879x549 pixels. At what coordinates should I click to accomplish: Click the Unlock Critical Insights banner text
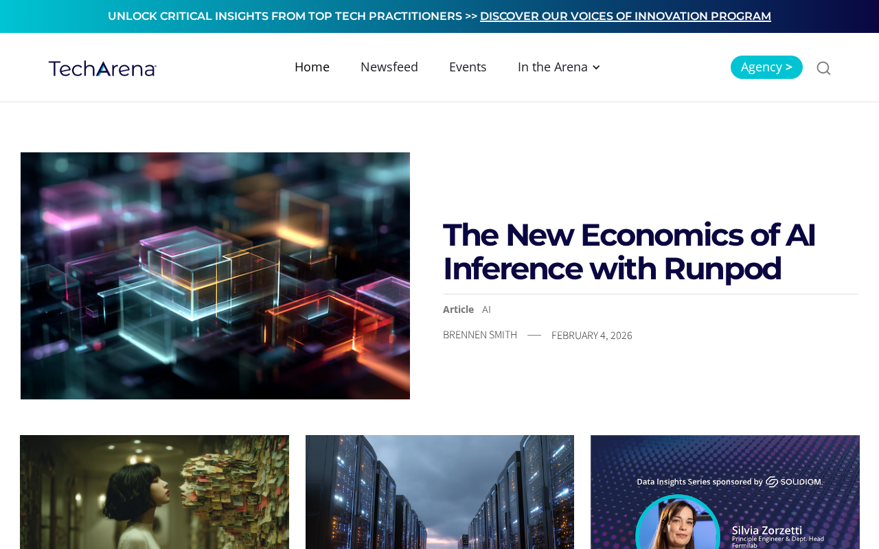pyautogui.click(x=293, y=16)
